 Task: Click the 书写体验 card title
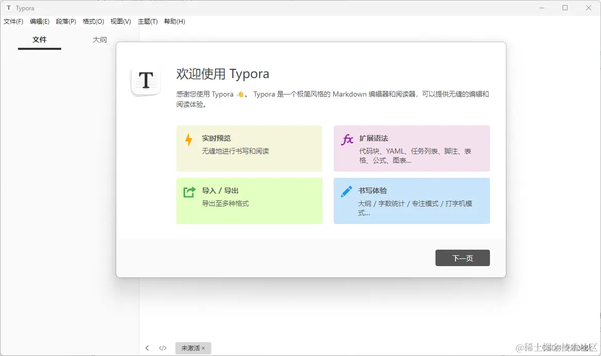(x=373, y=191)
